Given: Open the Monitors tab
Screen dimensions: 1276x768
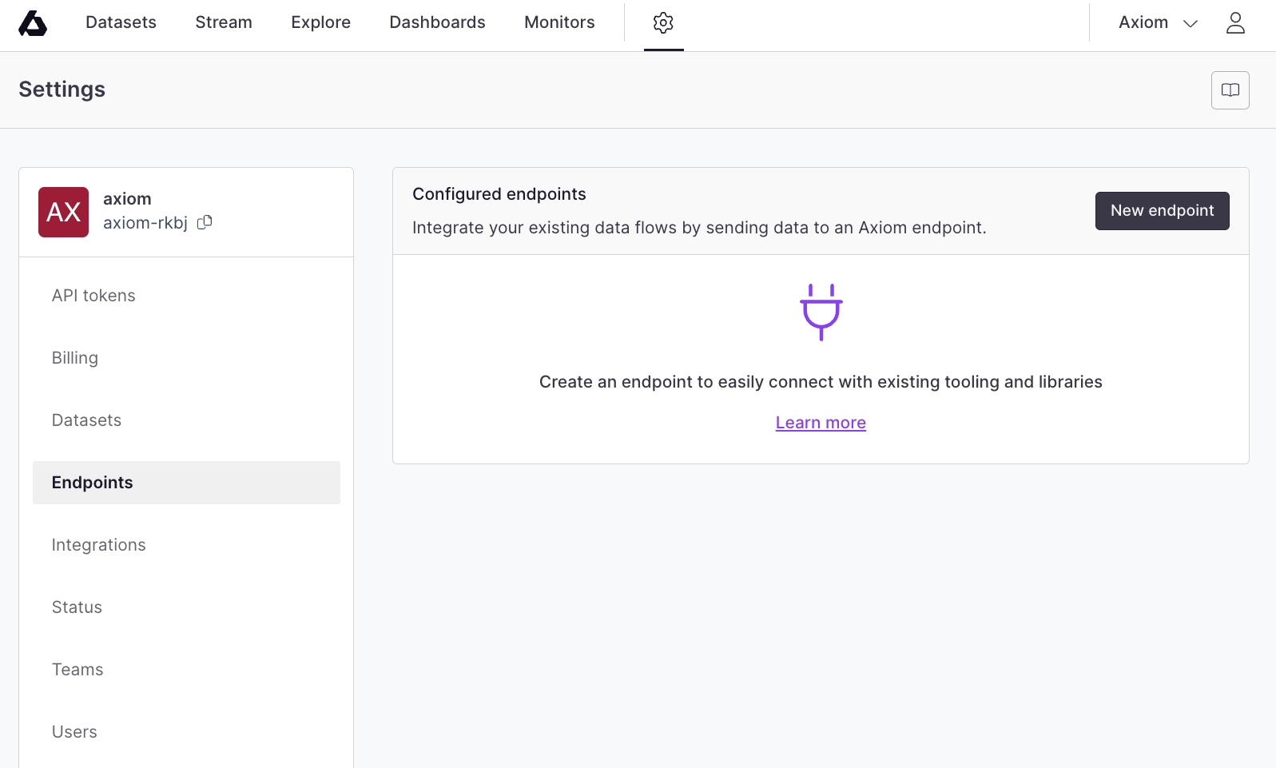Looking at the screenshot, I should click(559, 22).
